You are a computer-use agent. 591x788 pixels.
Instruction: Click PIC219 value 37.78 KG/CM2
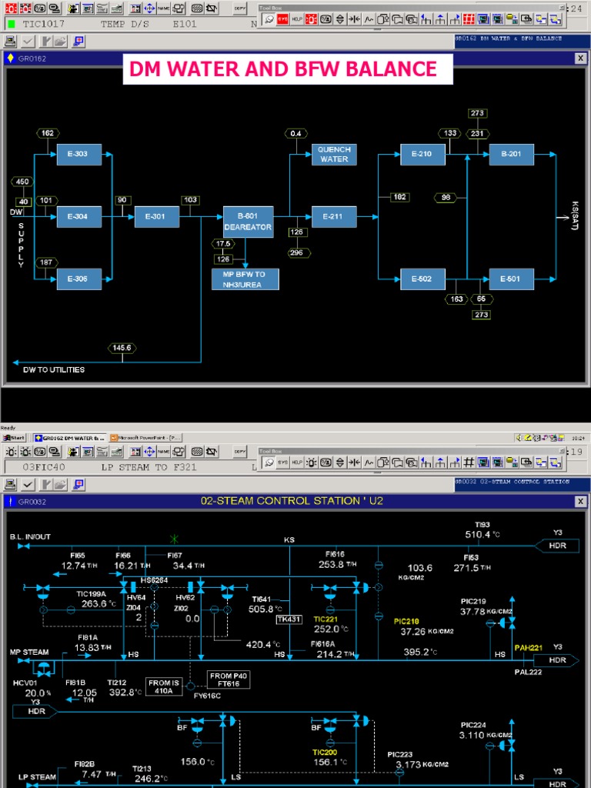tap(486, 612)
